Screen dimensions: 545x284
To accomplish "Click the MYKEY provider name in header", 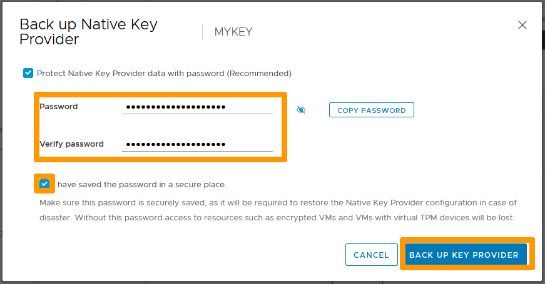I will (233, 32).
